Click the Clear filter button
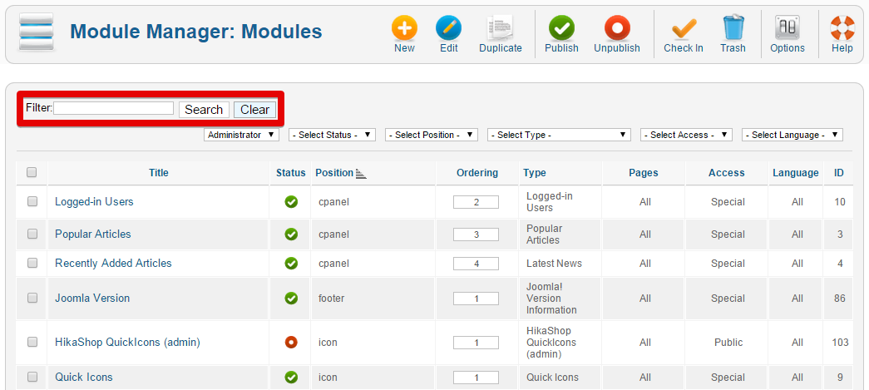The height and width of the screenshot is (390, 869). point(255,110)
